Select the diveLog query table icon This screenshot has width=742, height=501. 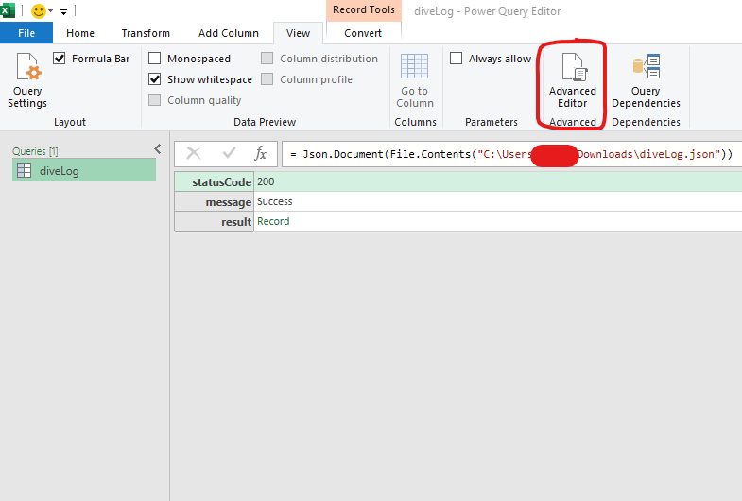coord(24,170)
